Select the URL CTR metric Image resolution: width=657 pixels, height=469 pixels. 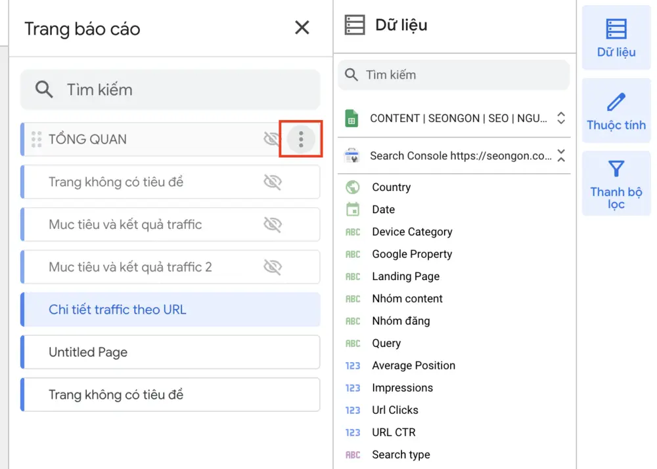click(x=394, y=432)
